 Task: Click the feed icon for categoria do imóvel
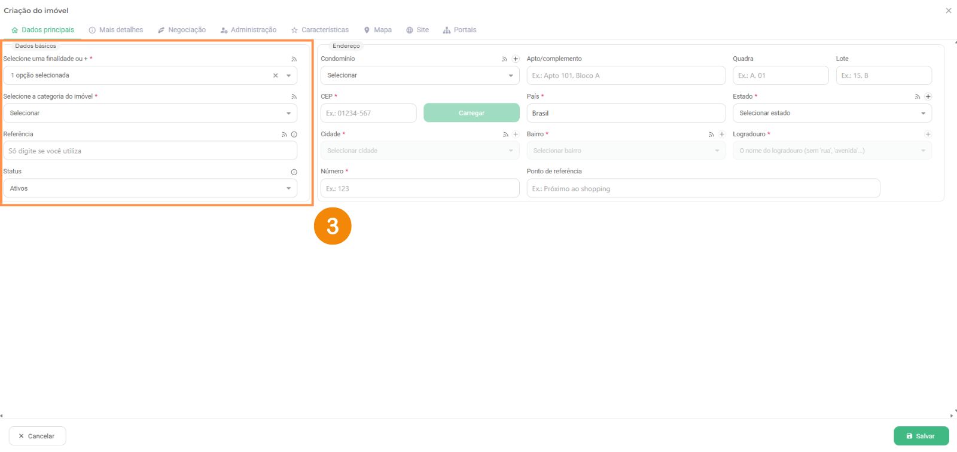(294, 96)
